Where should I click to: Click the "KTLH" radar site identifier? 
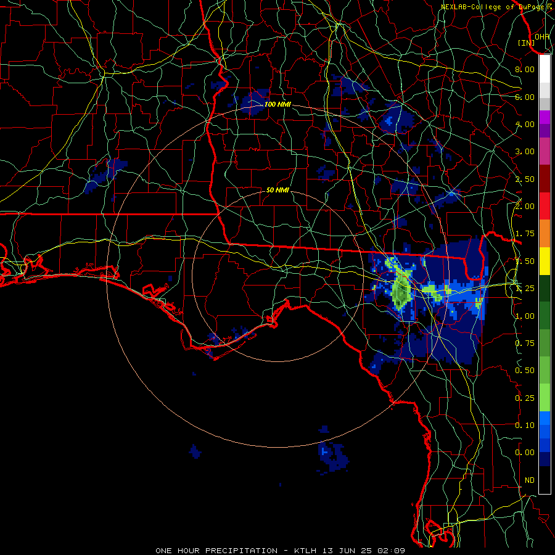[x=305, y=551]
